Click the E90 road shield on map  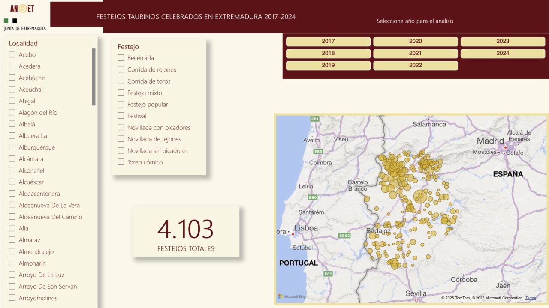click(x=313, y=197)
